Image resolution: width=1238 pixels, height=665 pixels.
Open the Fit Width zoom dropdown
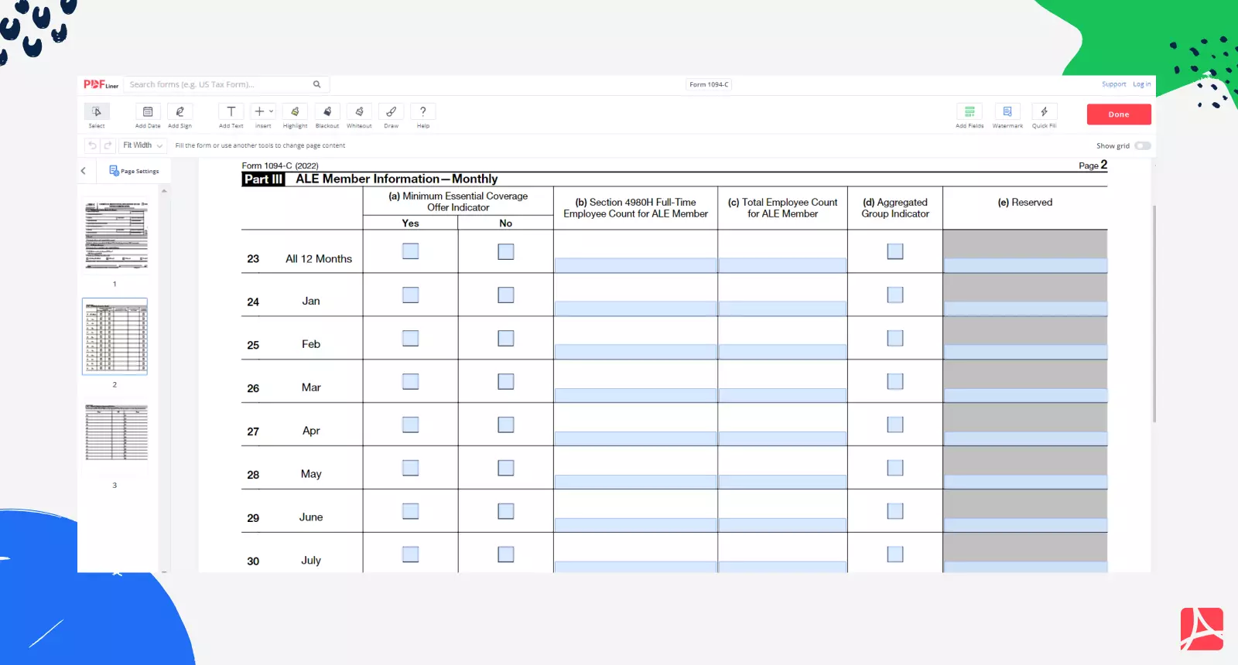coord(142,145)
